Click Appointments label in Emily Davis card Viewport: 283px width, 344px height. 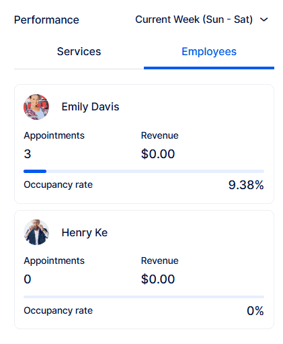click(54, 135)
